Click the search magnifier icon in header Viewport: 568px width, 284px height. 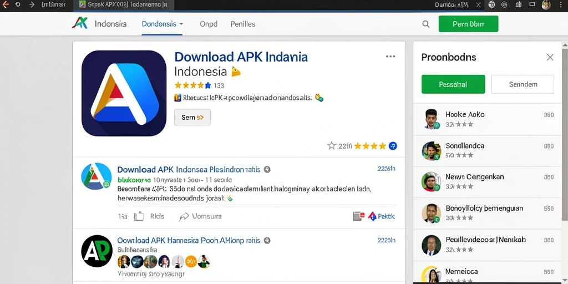pyautogui.click(x=426, y=24)
